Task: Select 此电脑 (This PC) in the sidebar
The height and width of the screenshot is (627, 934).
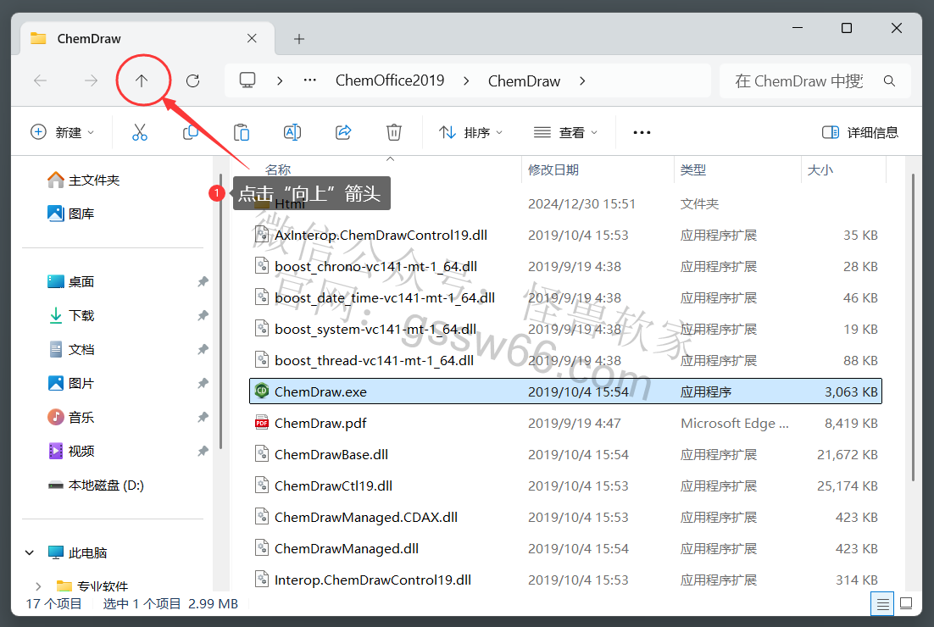Action: [77, 553]
